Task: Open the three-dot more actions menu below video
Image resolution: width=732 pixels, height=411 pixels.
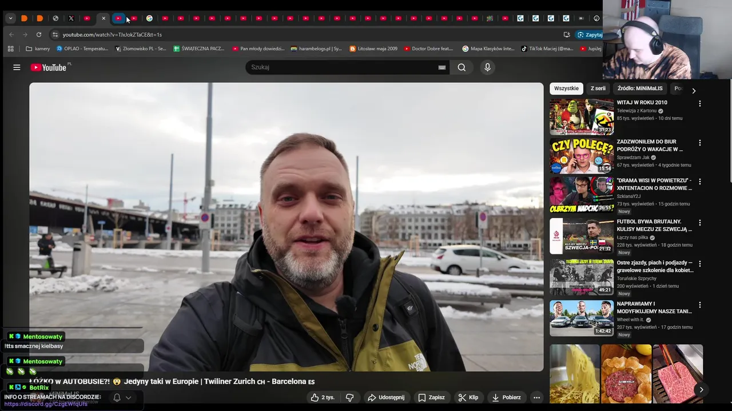Action: click(x=536, y=397)
